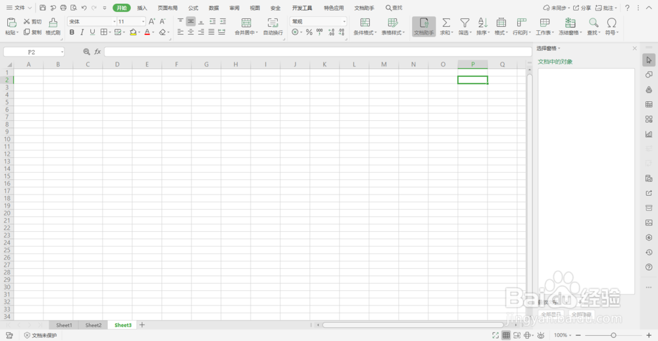
Task: Click the Save icon in quick access toolbar
Action: tap(43, 7)
